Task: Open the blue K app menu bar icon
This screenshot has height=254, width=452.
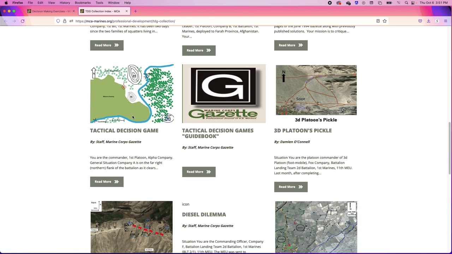Action: pyautogui.click(x=357, y=3)
